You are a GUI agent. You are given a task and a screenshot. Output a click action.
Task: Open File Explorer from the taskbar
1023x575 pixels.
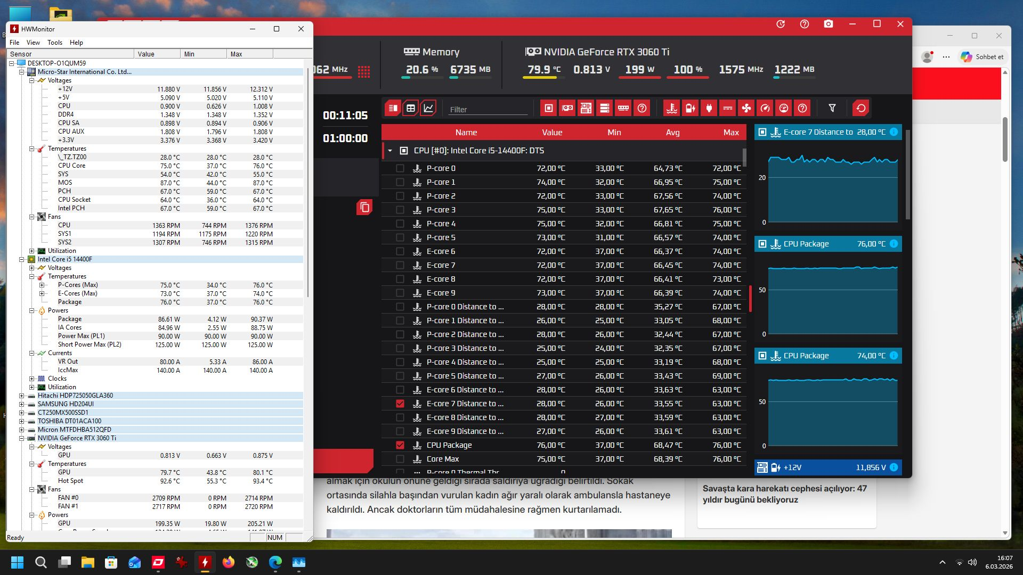point(88,562)
